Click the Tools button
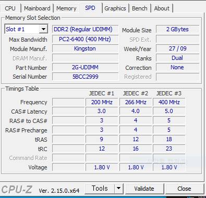This screenshot has width=206, height=198. coord(100,188)
